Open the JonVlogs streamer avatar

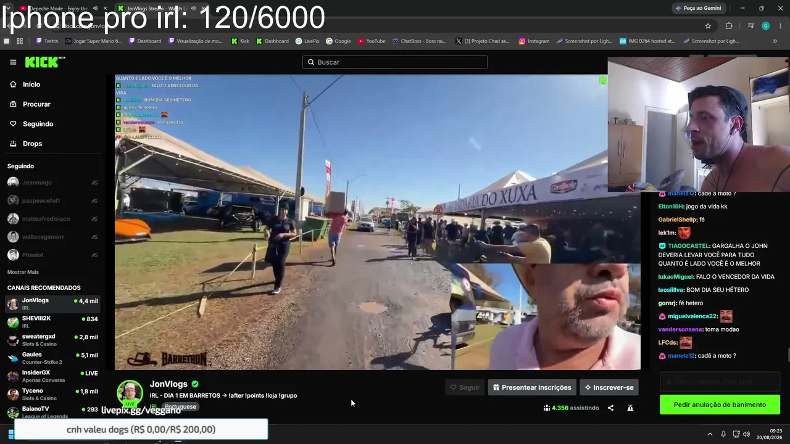130,393
